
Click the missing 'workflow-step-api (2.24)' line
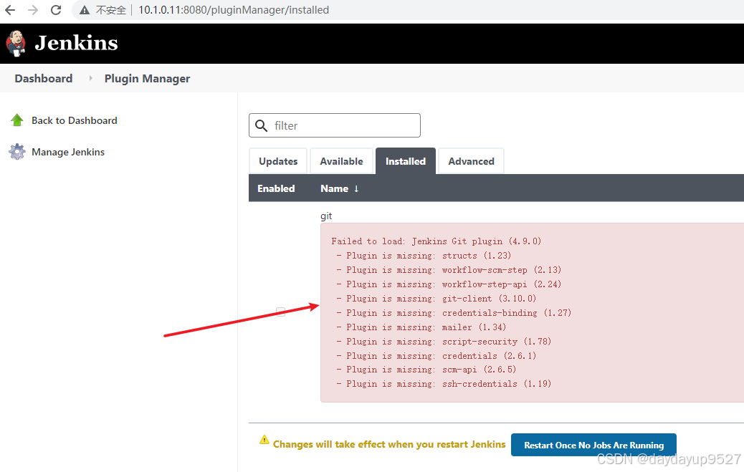coord(449,284)
